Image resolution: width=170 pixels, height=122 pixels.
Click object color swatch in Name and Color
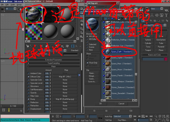coord(166,59)
